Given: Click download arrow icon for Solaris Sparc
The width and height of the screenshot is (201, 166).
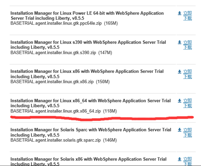Looking at the screenshot, I should [x=180, y=130].
